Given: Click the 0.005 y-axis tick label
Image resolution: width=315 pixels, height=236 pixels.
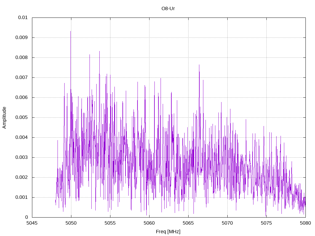Looking at the screenshot, I should point(22,117).
